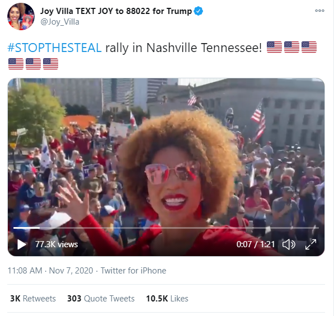Click the first American flag emoji
Viewport: 334px width, 316px height.
(x=274, y=47)
